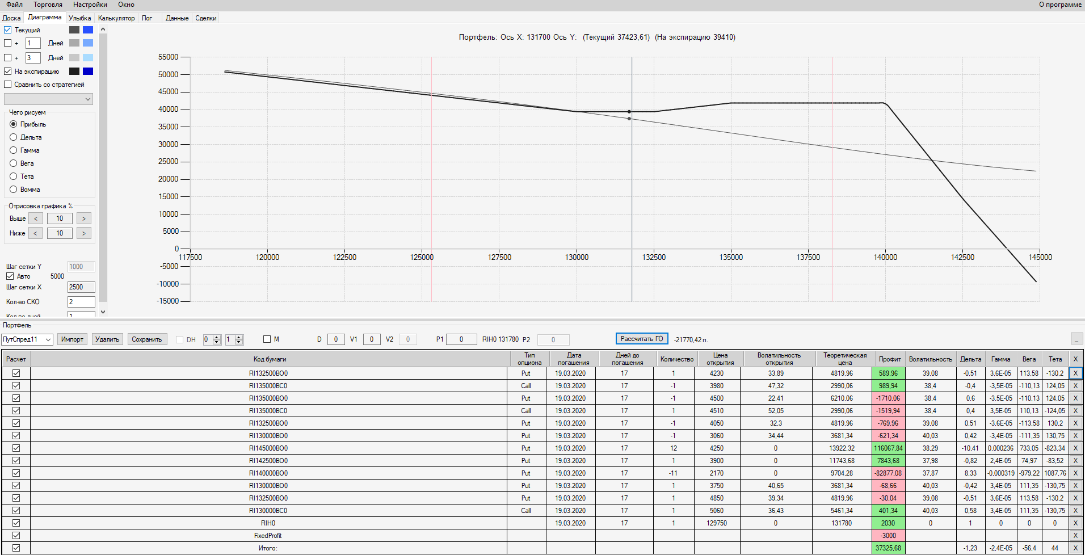Click the '<' arrow next to Выше
This screenshot has height=555, width=1085.
(x=36, y=218)
